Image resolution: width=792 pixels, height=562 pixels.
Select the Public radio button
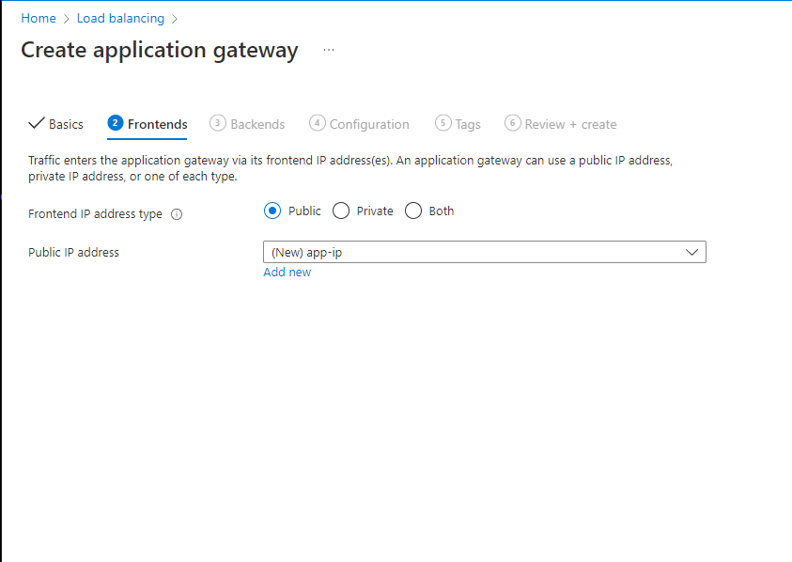click(x=271, y=211)
